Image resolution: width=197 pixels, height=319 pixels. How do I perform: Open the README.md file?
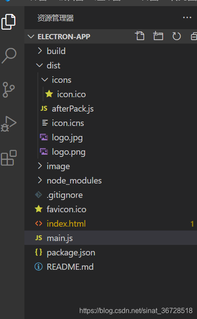[111, 267]
